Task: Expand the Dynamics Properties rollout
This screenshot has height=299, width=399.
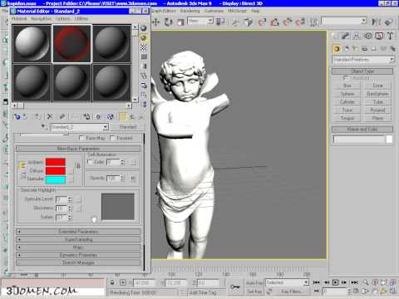Action: pyautogui.click(x=78, y=255)
